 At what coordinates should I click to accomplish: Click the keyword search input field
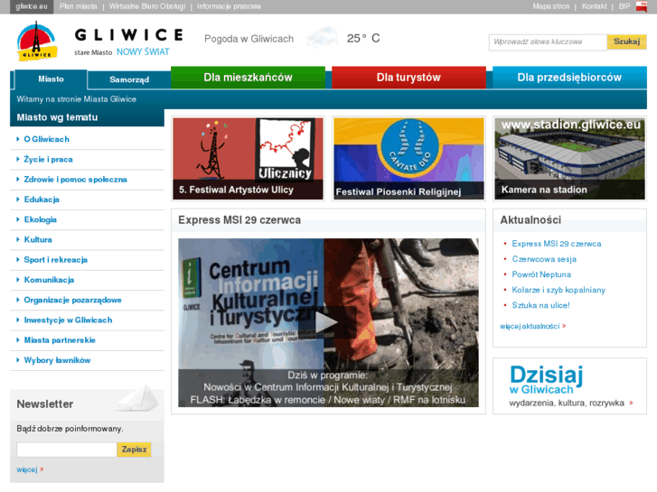tap(548, 42)
